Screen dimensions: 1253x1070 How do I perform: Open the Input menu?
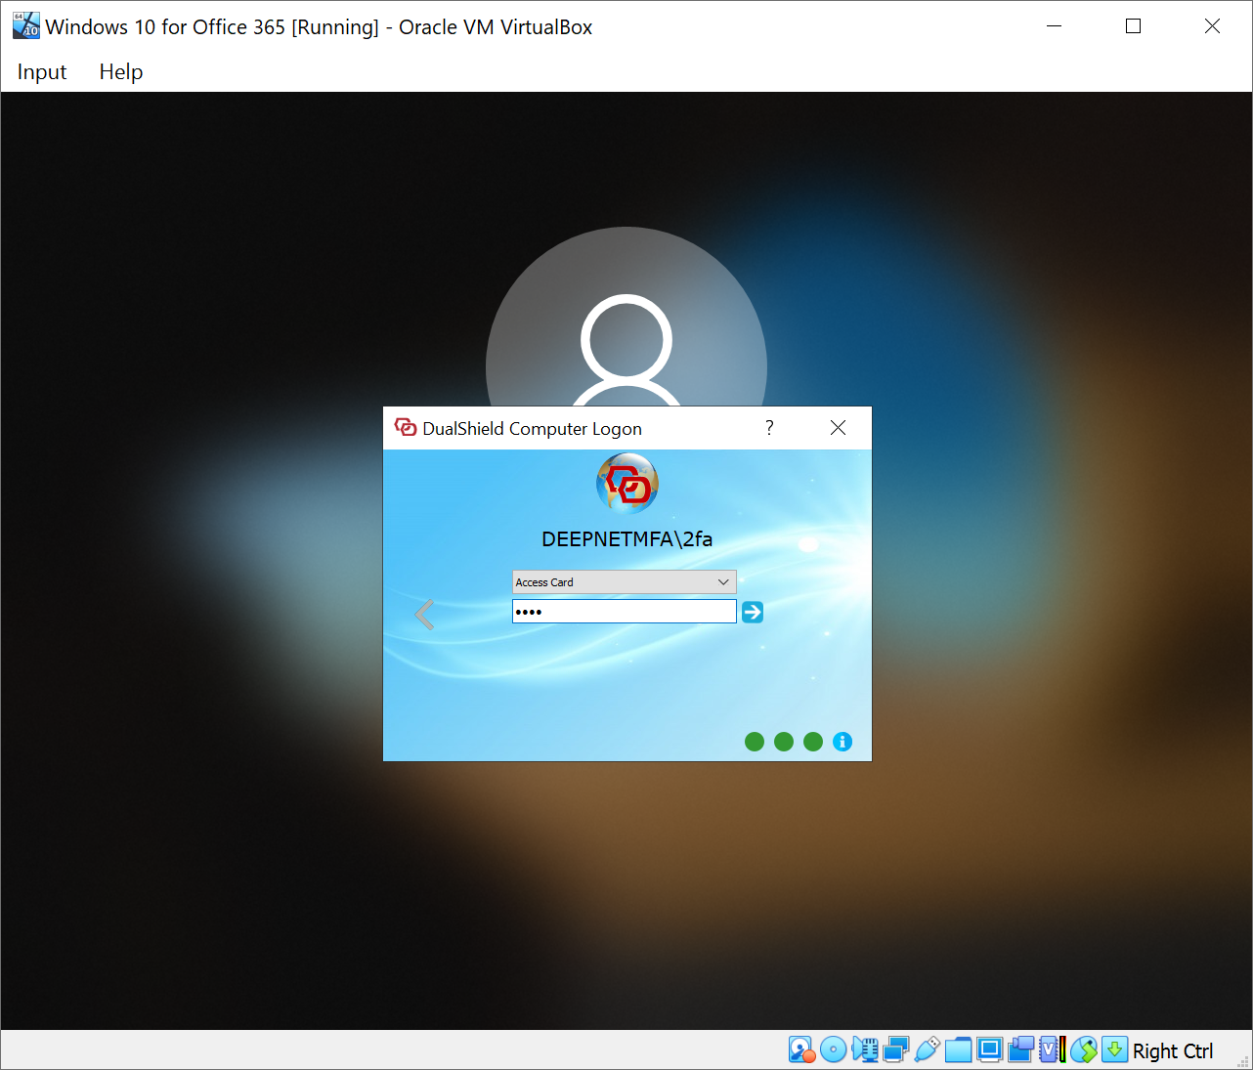(42, 72)
